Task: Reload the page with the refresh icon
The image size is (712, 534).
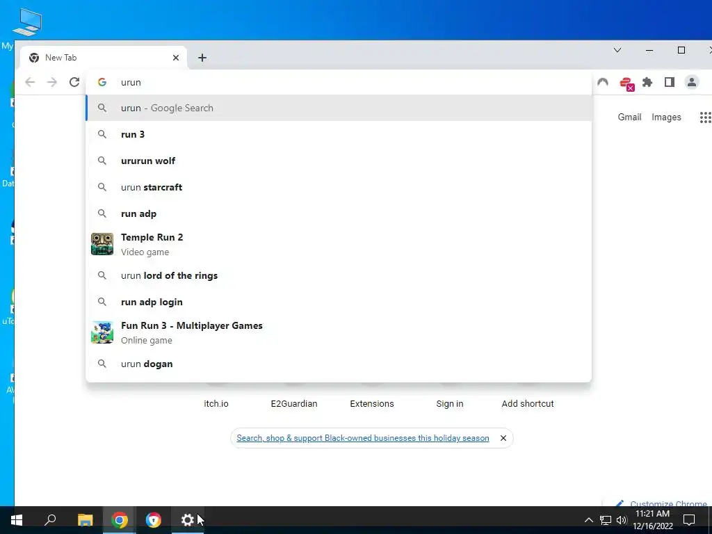Action: (74, 82)
